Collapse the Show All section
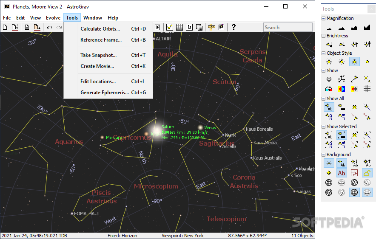The width and height of the screenshot is (376, 239). (x=324, y=98)
